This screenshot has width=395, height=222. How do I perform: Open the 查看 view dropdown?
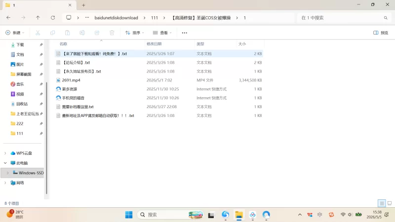tap(162, 33)
